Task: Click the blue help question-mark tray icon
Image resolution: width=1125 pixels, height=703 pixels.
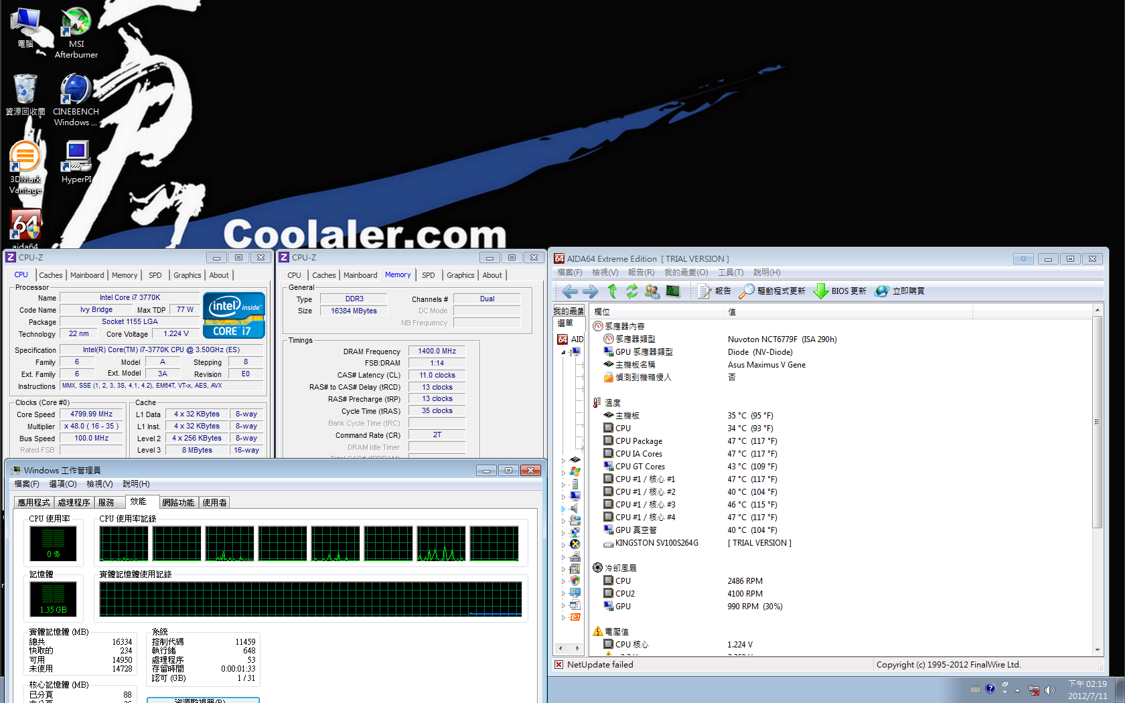Action: [990, 689]
